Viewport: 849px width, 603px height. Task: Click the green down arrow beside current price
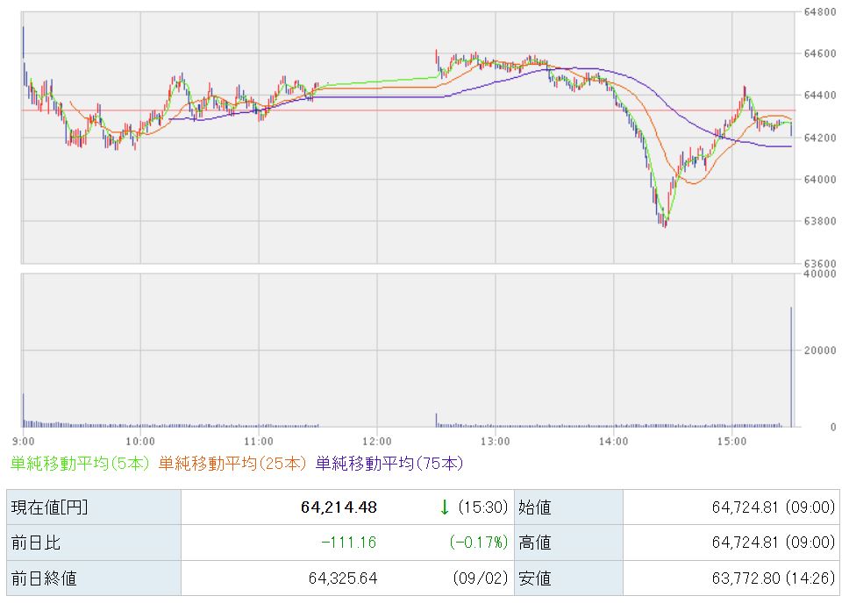(445, 507)
